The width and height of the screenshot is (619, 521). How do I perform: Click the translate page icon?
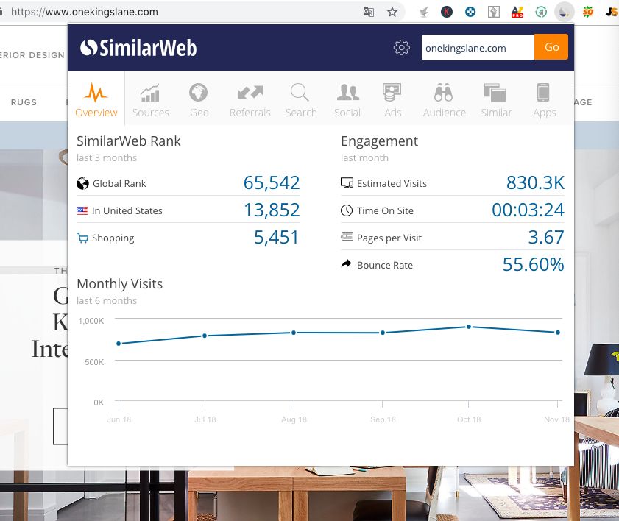point(368,12)
